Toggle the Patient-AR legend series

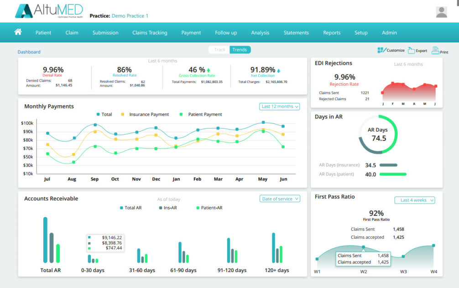tap(209, 208)
